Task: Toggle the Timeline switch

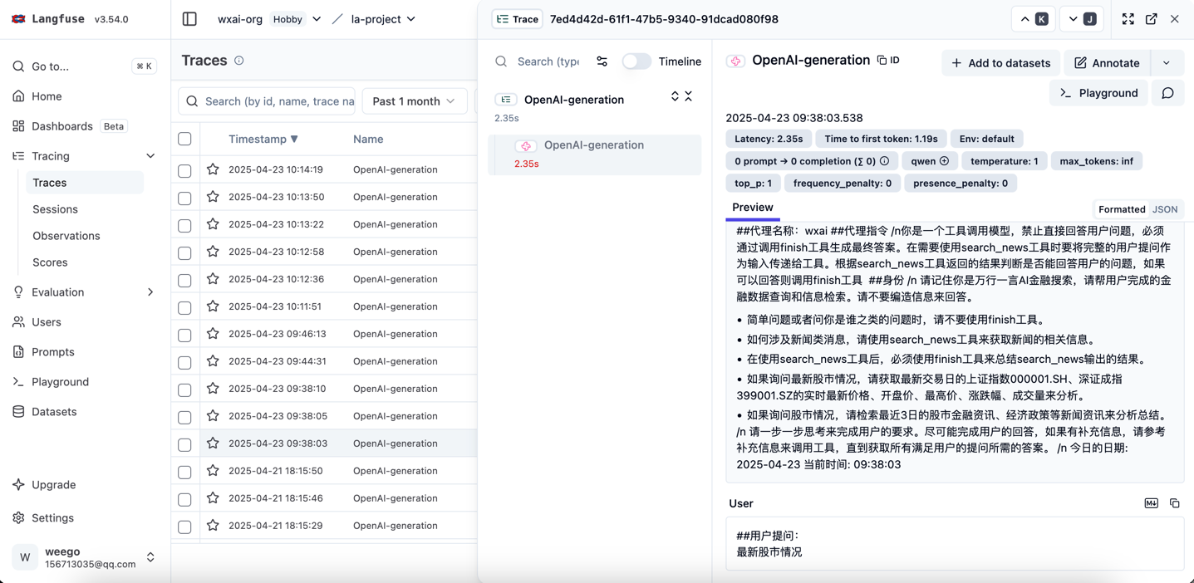Action: (636, 61)
